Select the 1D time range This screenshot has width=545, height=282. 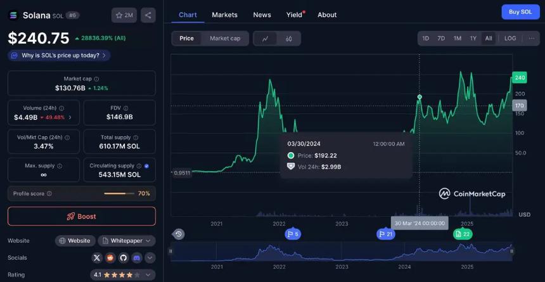coord(426,39)
